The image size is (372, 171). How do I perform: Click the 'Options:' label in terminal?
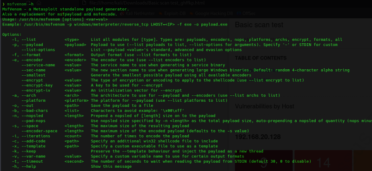(12, 35)
